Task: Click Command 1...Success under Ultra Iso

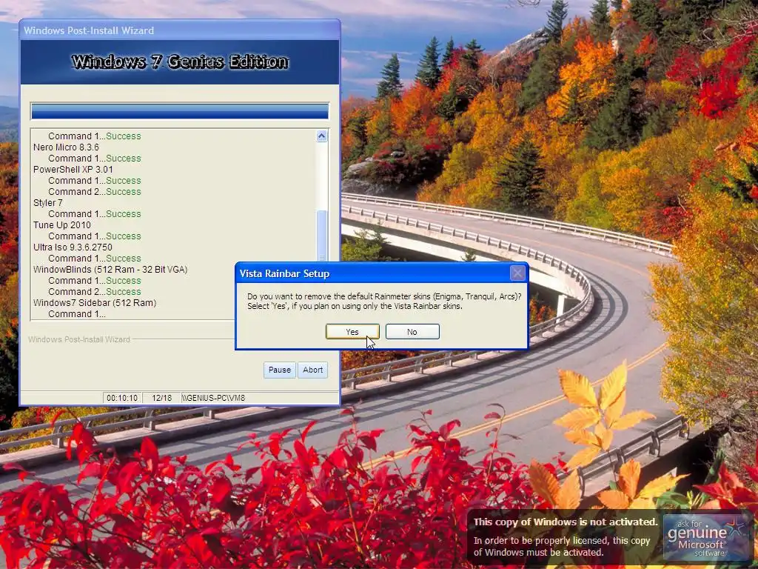Action: point(94,259)
